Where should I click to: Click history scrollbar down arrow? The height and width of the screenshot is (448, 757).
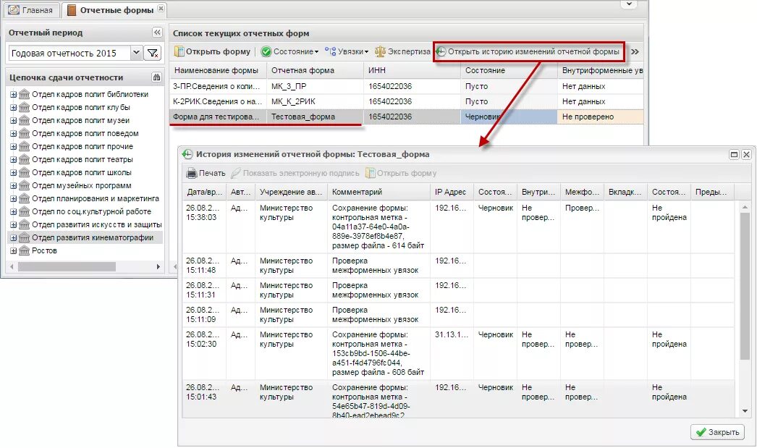[x=745, y=411]
